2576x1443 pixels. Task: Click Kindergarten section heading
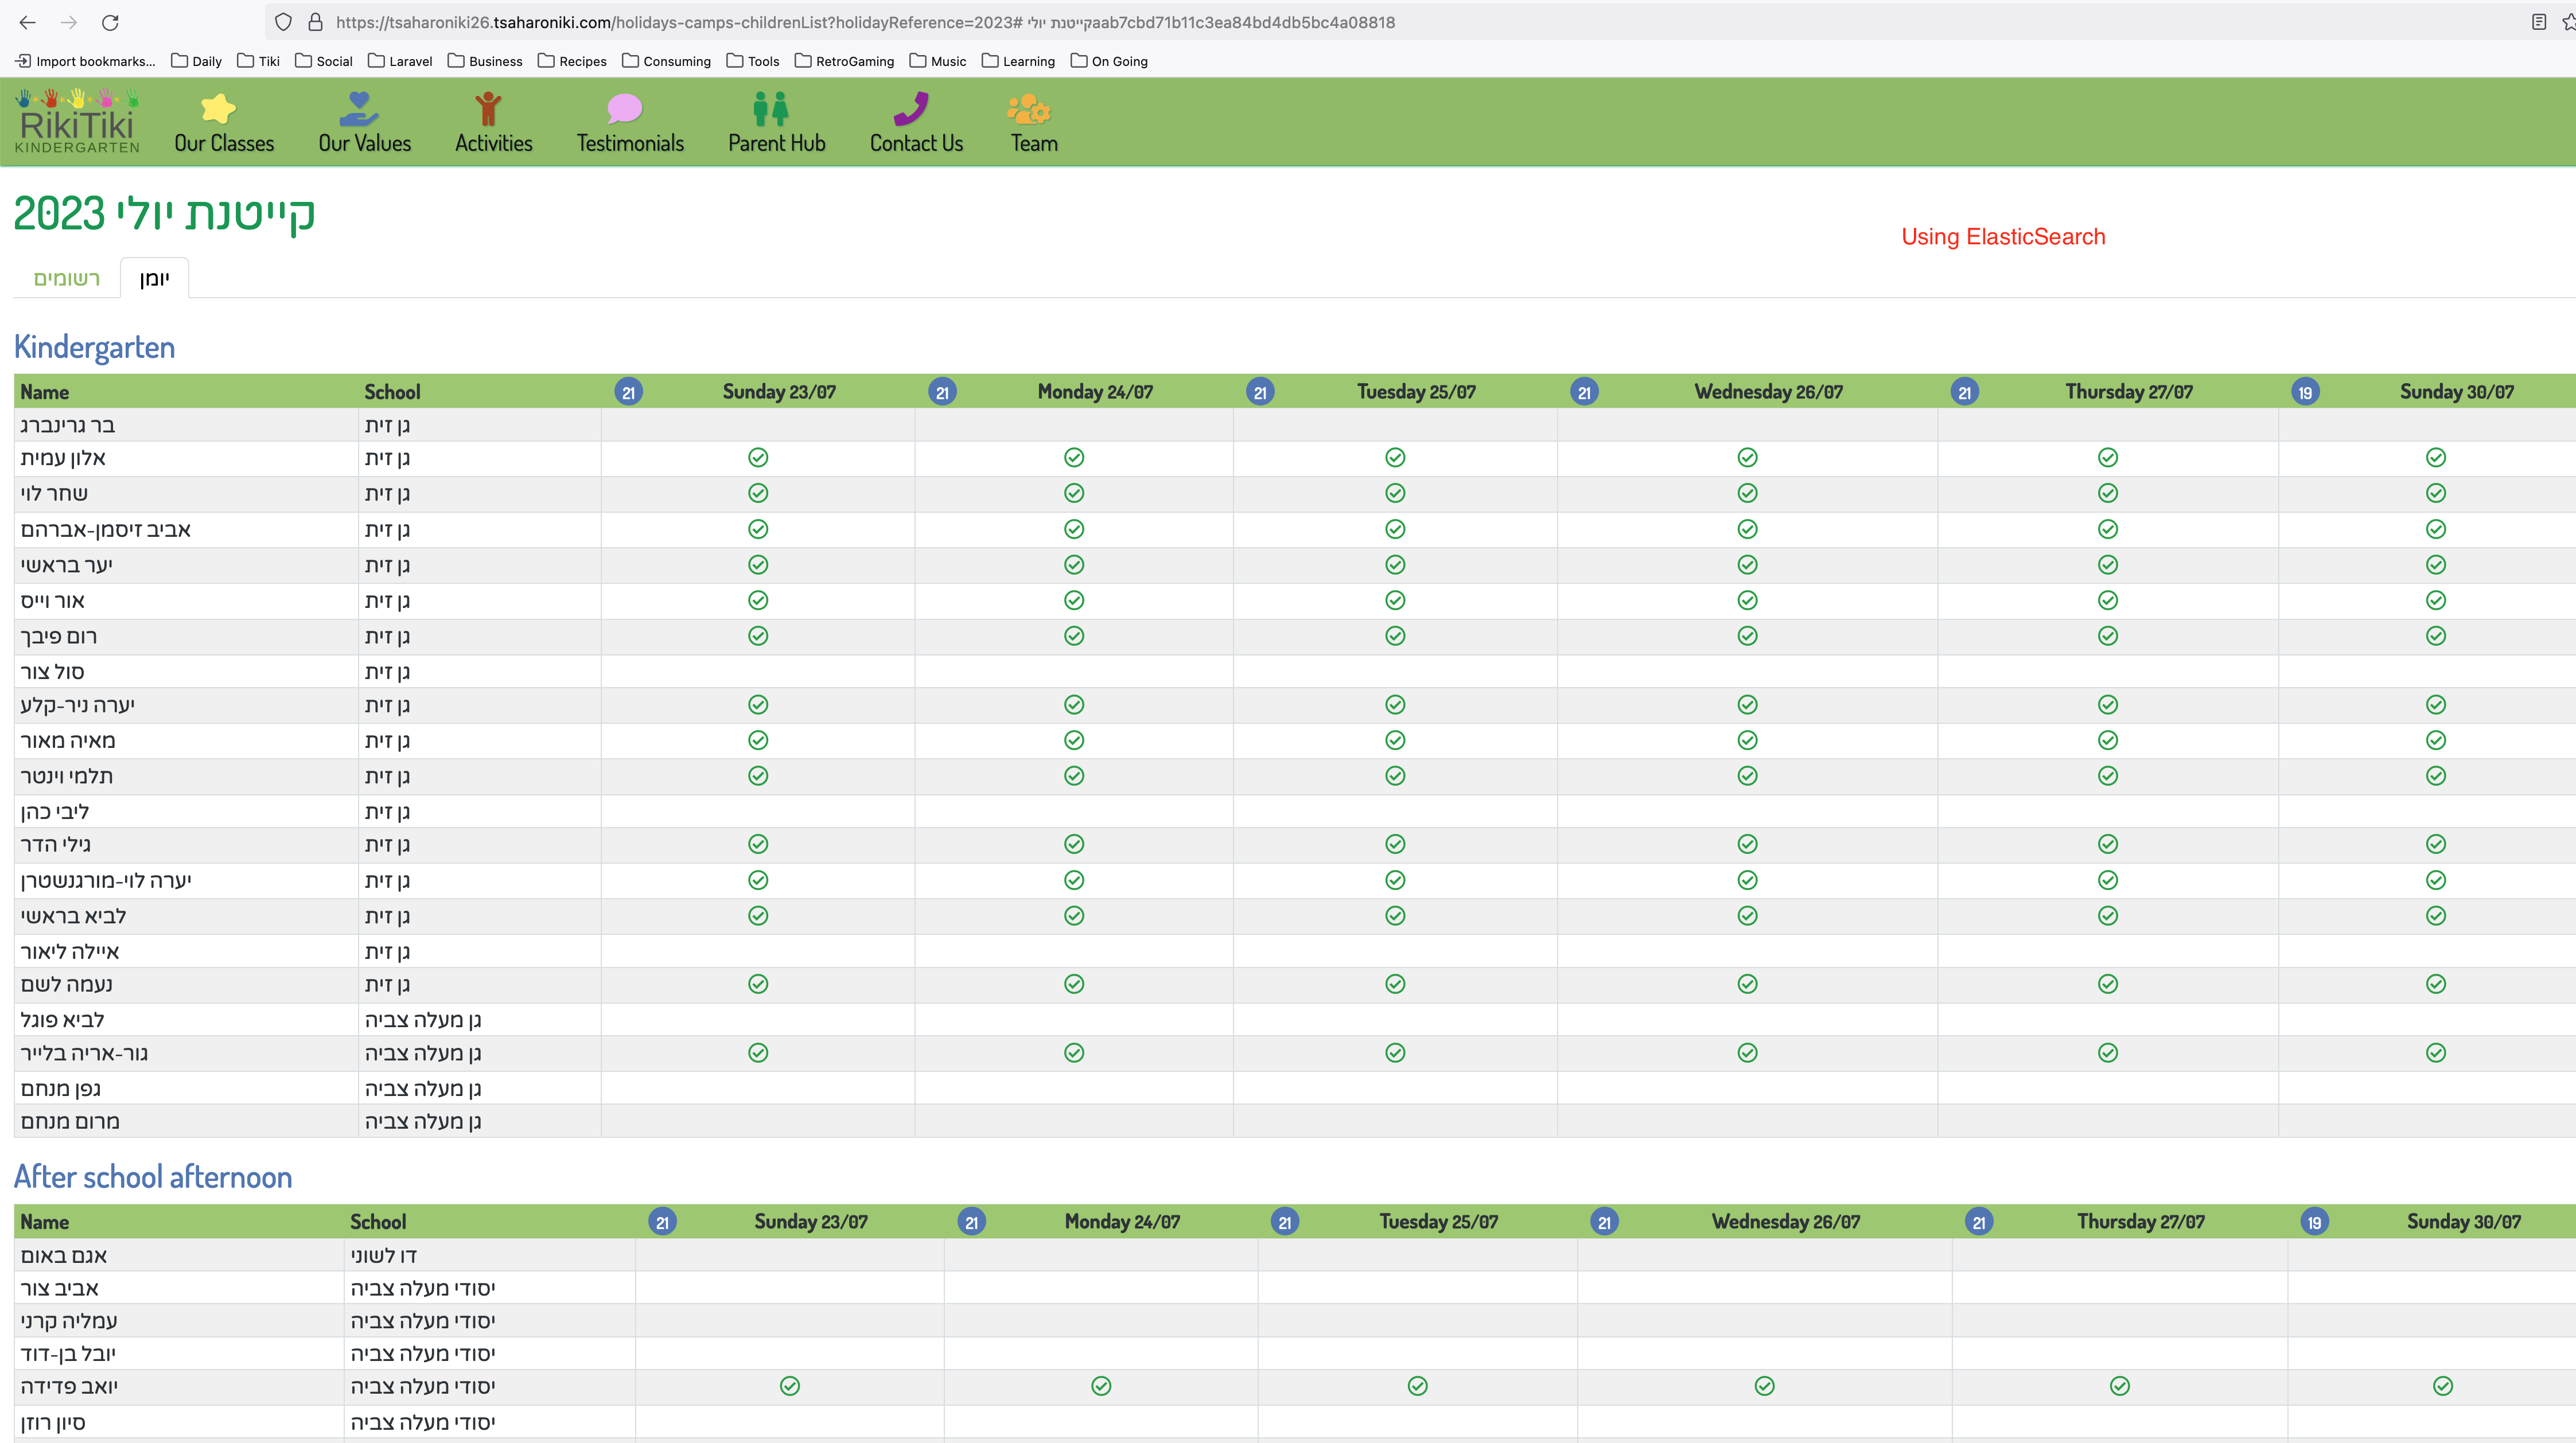point(95,347)
